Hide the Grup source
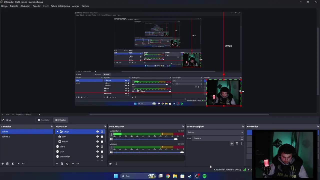This screenshot has width=320, height=180. pos(98,131)
